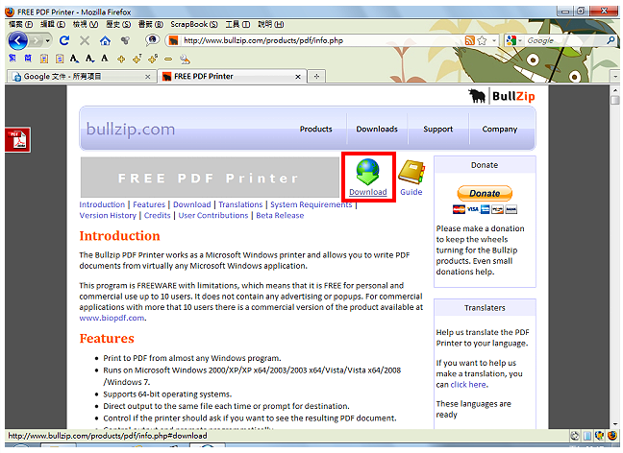Reload the page with the Refresh icon
Screen dimensions: 623x453
pyautogui.click(x=64, y=40)
